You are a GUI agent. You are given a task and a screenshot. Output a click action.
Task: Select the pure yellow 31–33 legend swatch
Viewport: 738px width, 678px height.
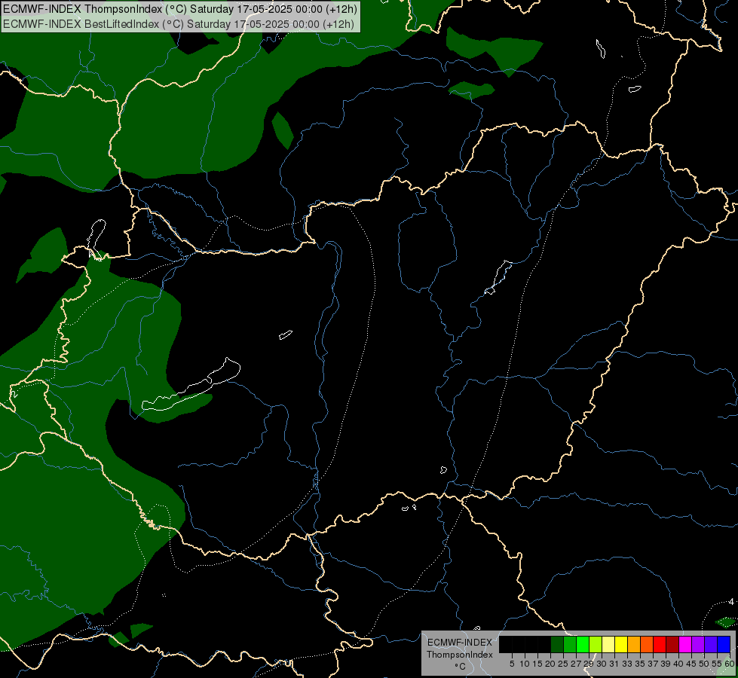(621, 644)
